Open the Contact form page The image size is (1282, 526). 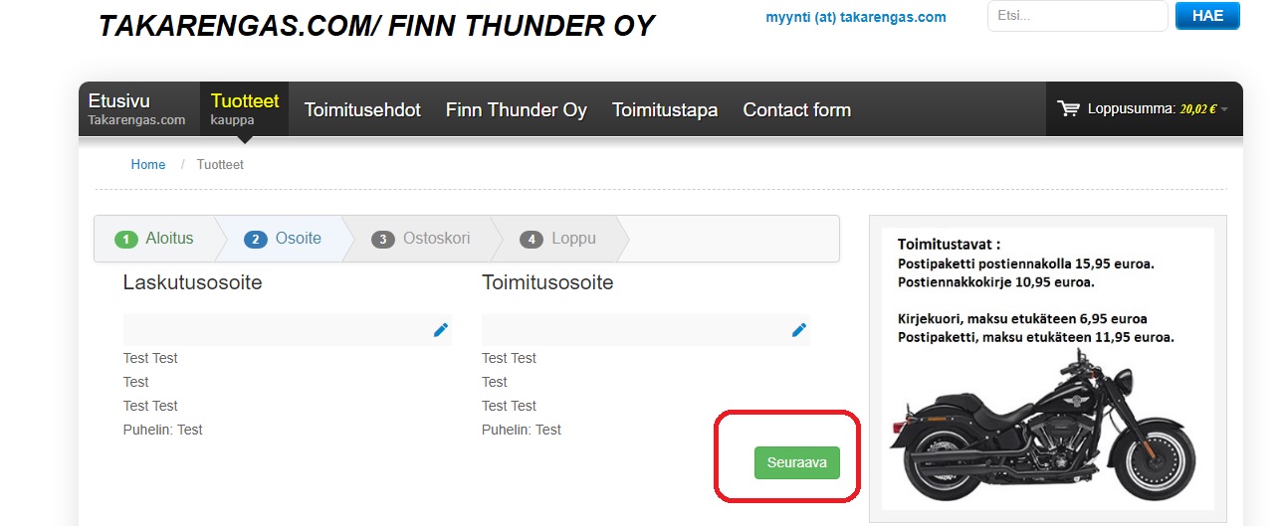pos(797,110)
